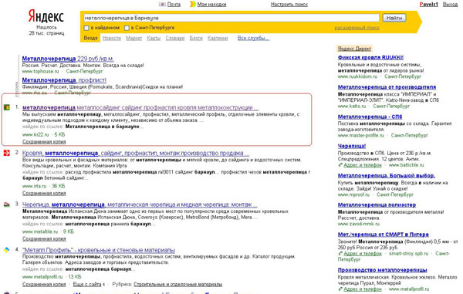Viewport: 463px width, 294px height.
Task: Click the www.metaltile.ru green URL
Action: 40,231
